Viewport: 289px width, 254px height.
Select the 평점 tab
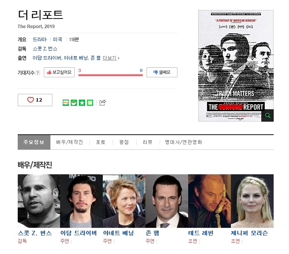pyautogui.click(x=124, y=142)
